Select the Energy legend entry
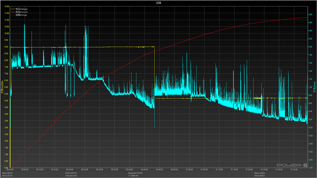Image resolution: width=317 pixels, height=178 pixels. 21,15
